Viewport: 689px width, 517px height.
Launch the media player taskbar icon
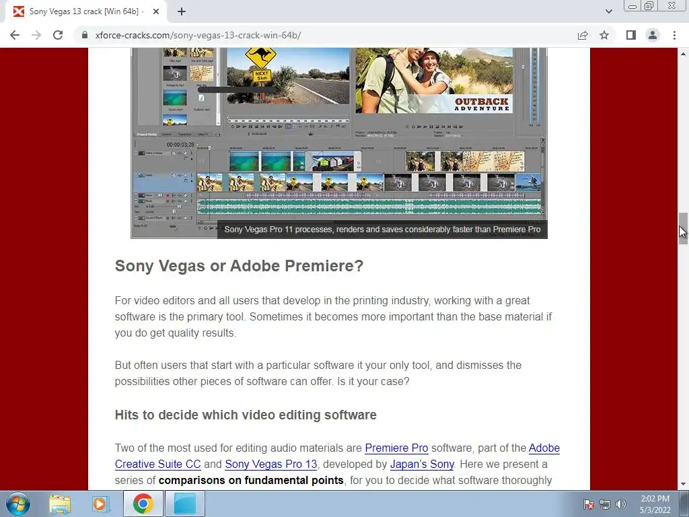(x=100, y=504)
